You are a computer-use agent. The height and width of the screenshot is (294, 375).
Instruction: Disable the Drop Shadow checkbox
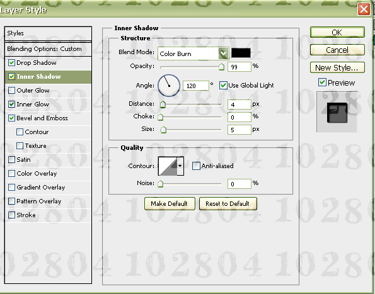click(x=11, y=63)
